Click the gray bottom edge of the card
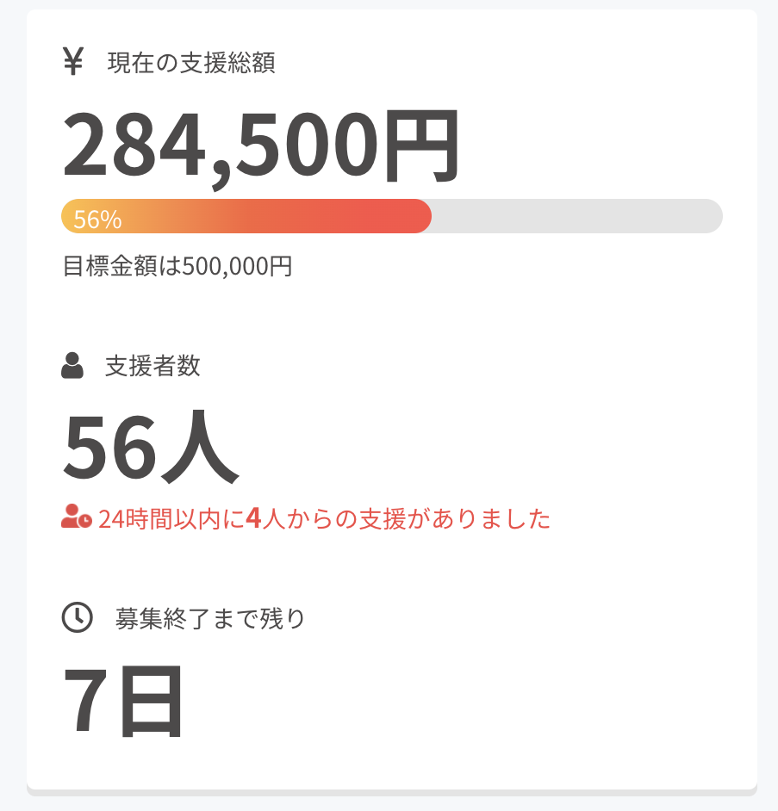This screenshot has height=811, width=778. [x=392, y=792]
